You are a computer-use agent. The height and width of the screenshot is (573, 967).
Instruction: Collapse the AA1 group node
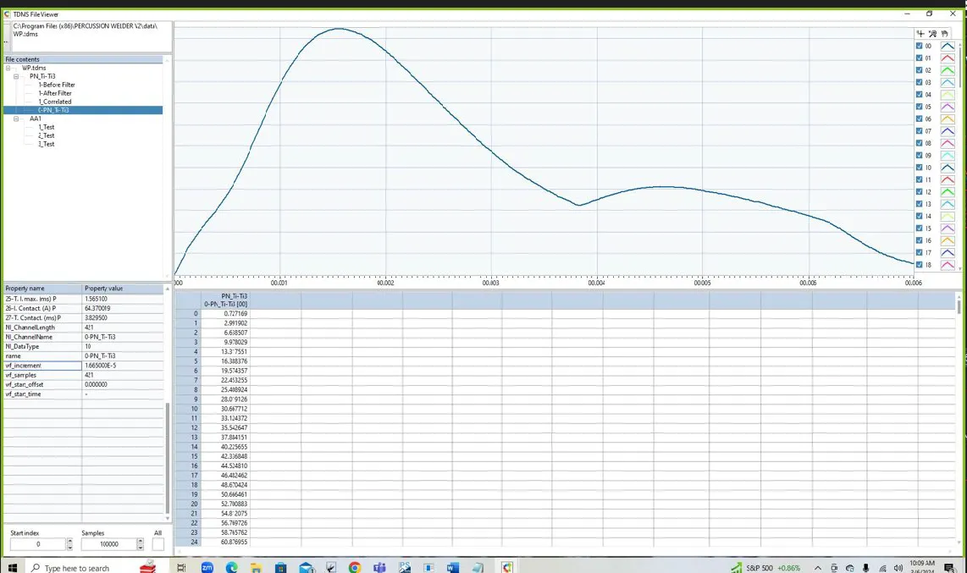point(16,118)
